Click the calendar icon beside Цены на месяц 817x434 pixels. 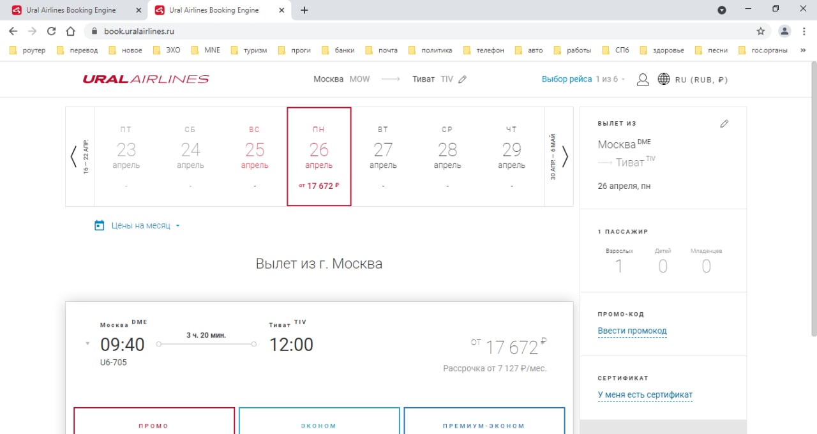coord(99,225)
